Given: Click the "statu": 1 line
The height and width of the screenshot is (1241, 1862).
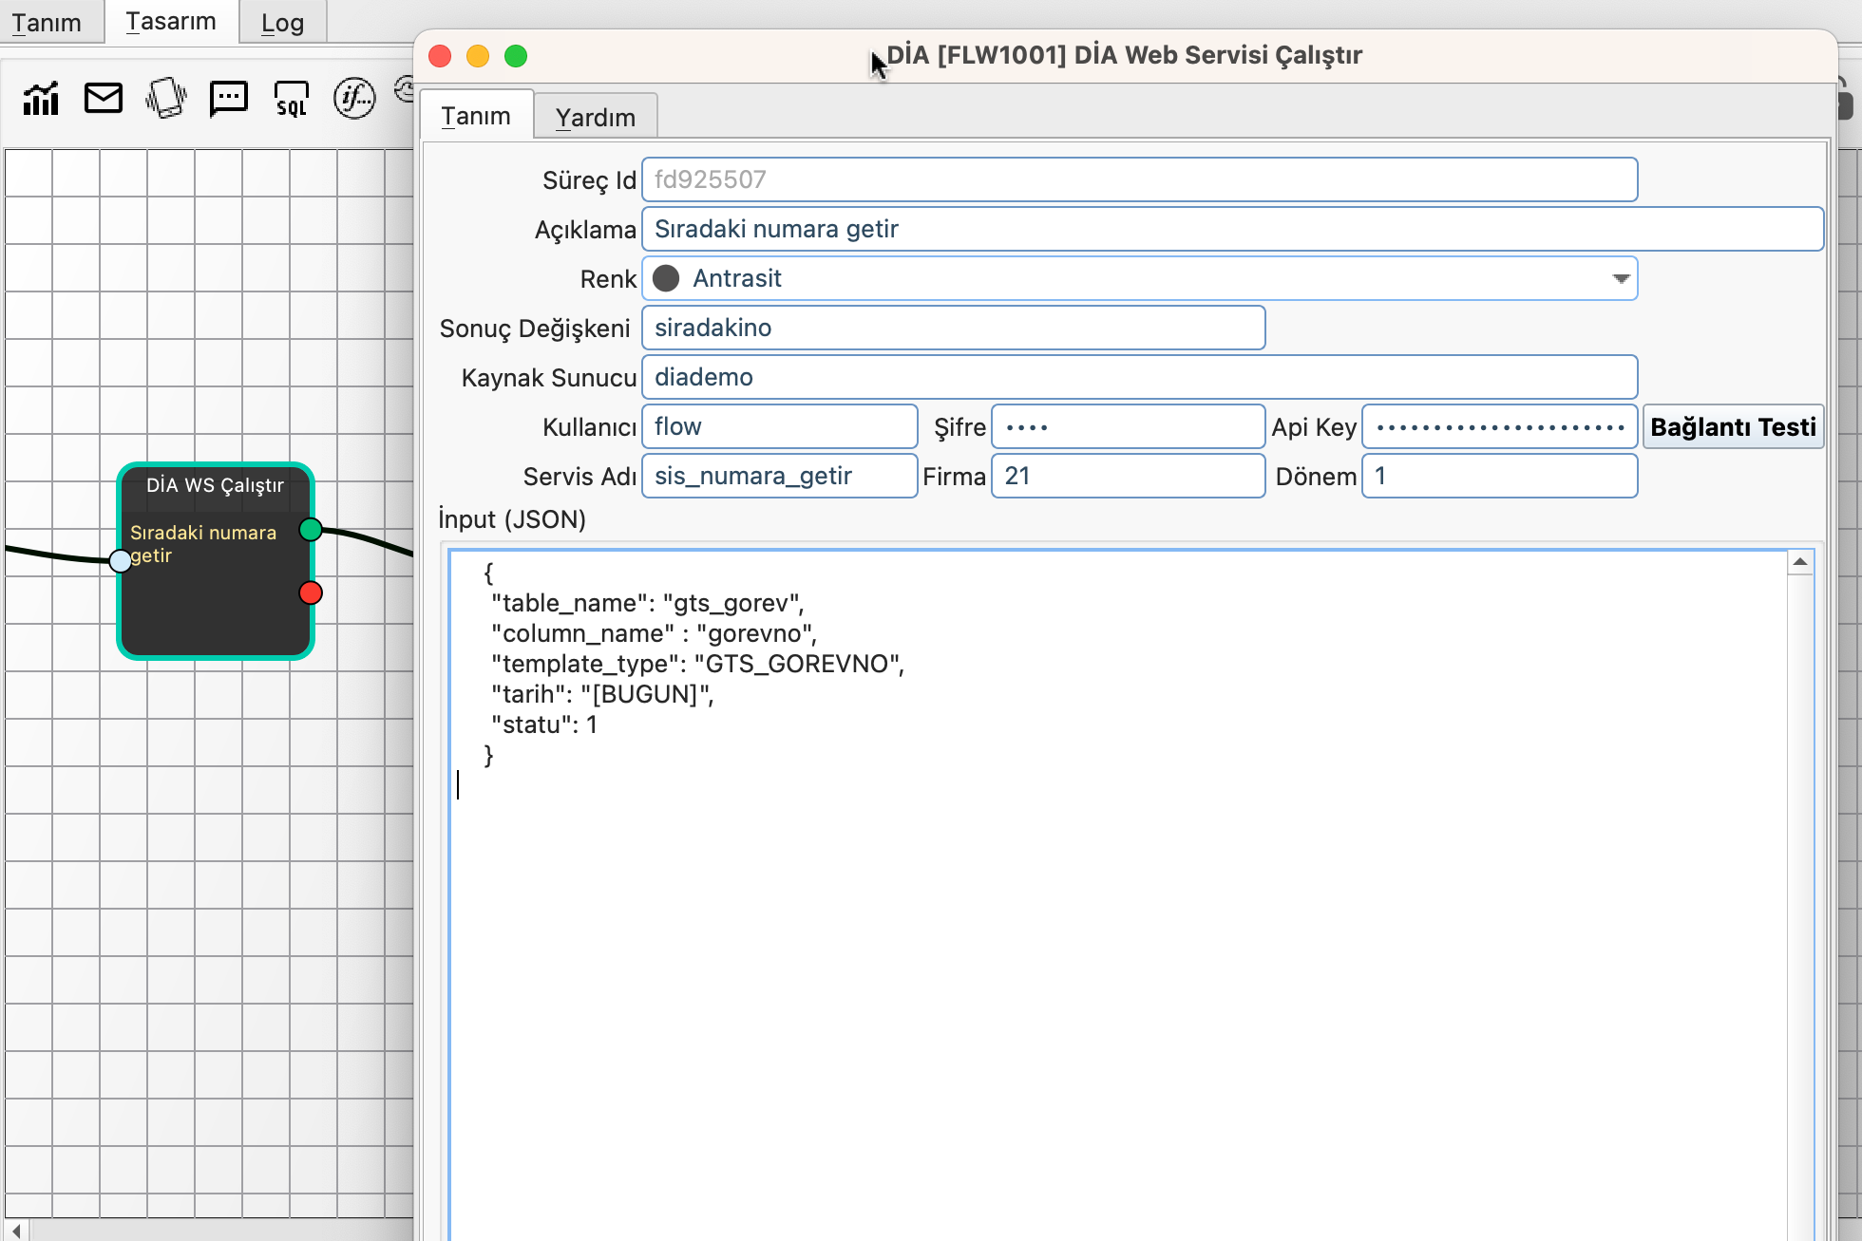Looking at the screenshot, I should point(544,724).
